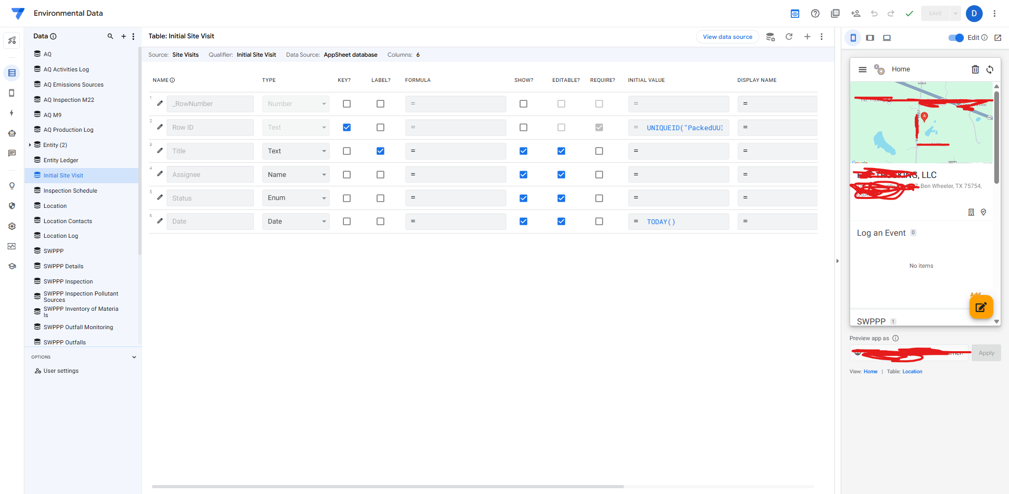Click the undo arrow in top toolbar

874,14
